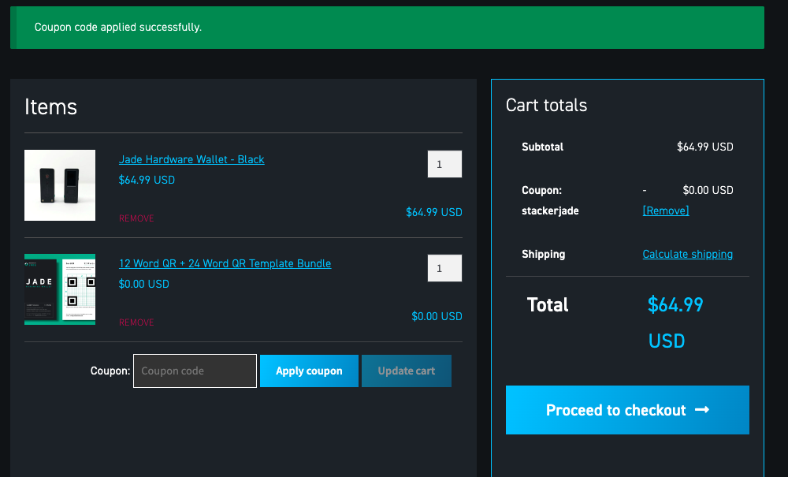Click the Total $64.99 USD amount
Viewport: 788px width, 477px height.
[675, 322]
